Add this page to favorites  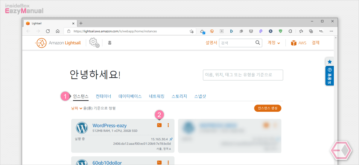(x=191, y=31)
